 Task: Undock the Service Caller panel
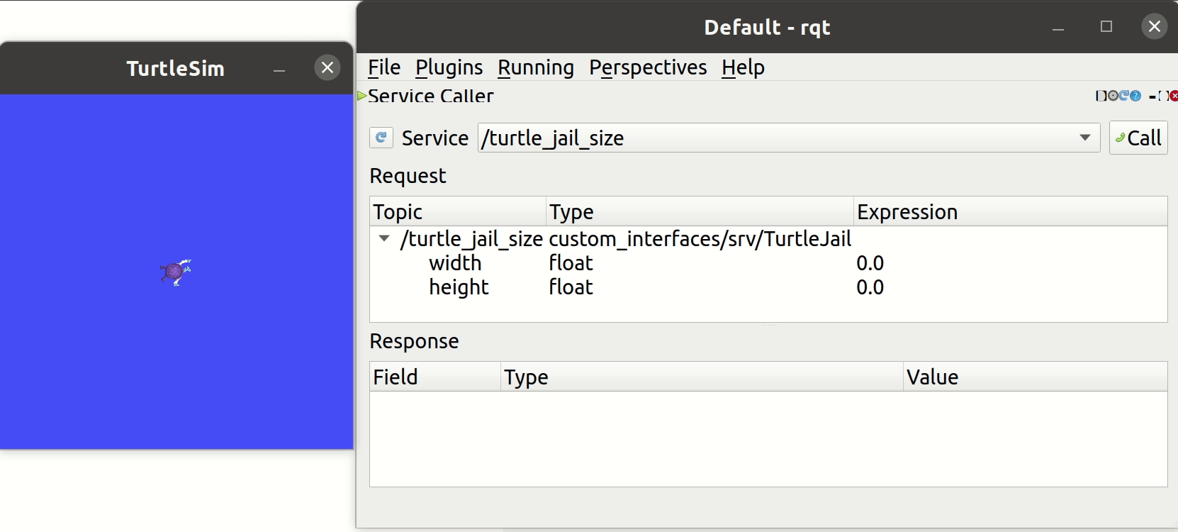coord(1164,96)
